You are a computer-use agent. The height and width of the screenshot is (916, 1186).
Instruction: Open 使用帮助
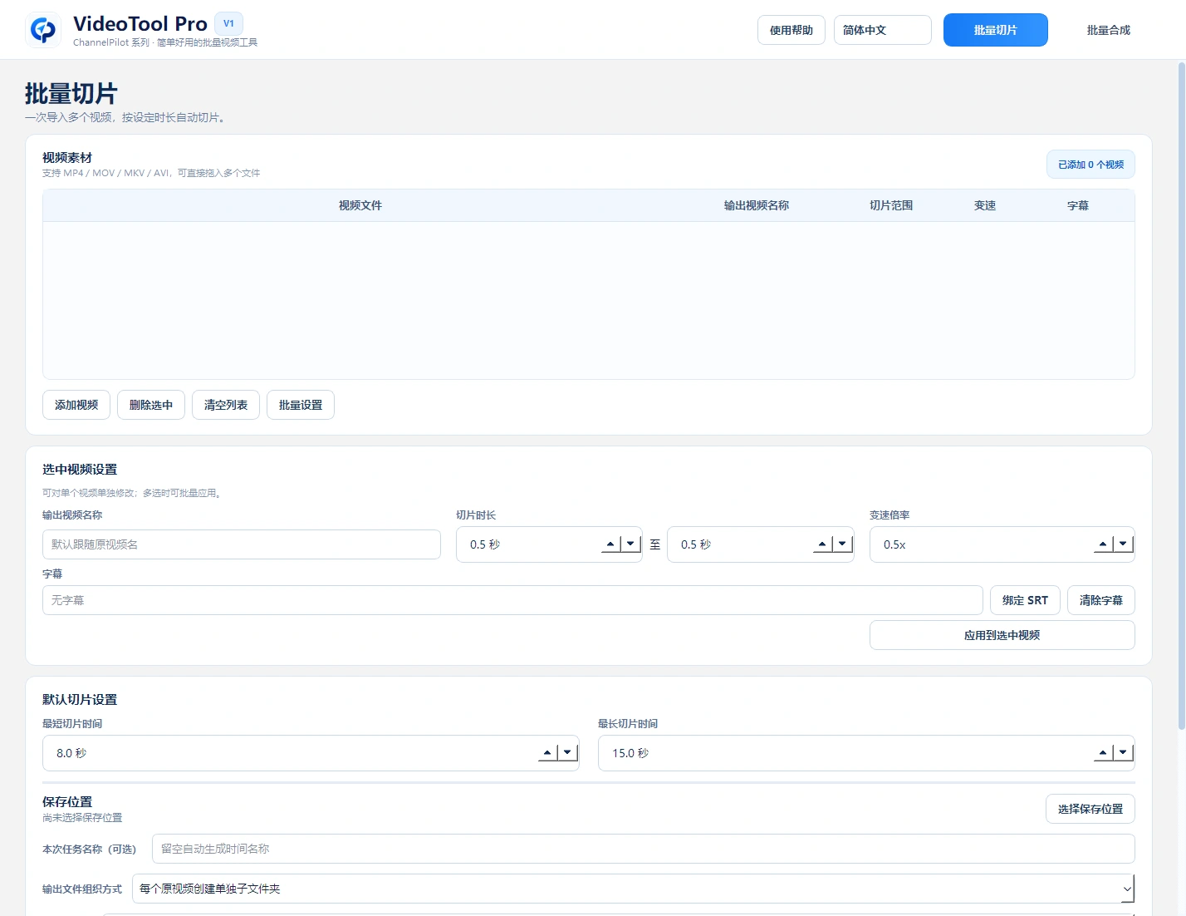point(791,30)
